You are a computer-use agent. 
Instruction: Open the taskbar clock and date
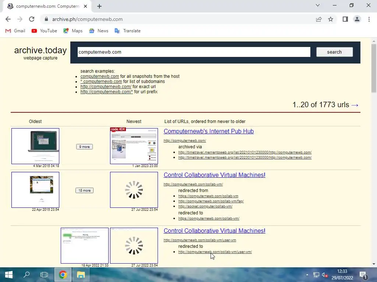(342, 275)
